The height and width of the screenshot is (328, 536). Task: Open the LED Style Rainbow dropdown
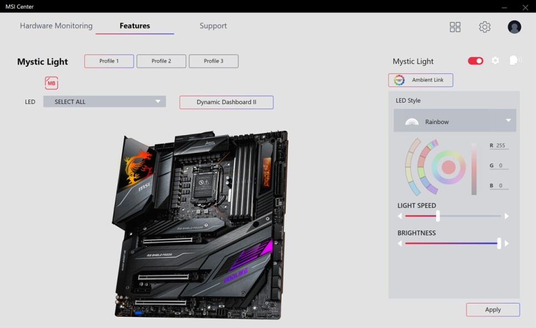(454, 121)
